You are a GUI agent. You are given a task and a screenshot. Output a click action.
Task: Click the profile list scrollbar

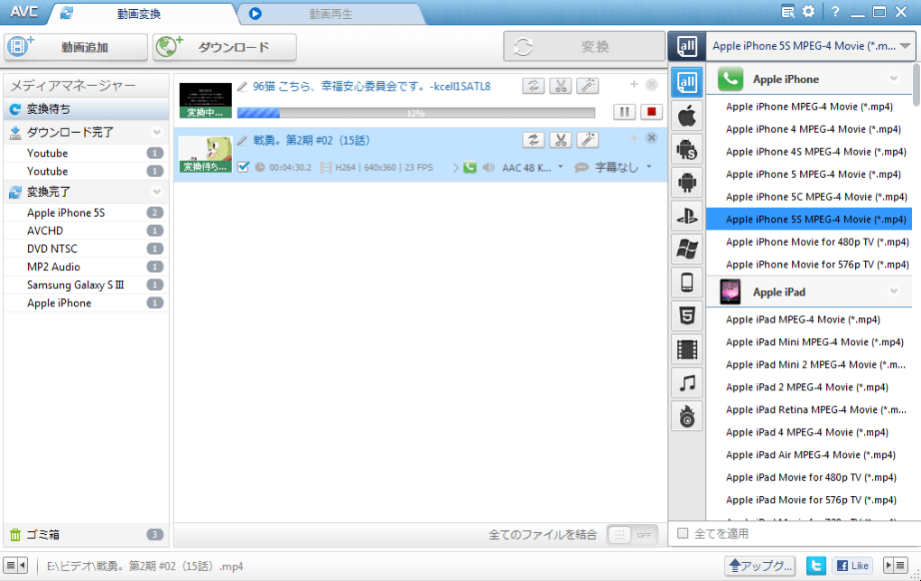click(x=916, y=85)
